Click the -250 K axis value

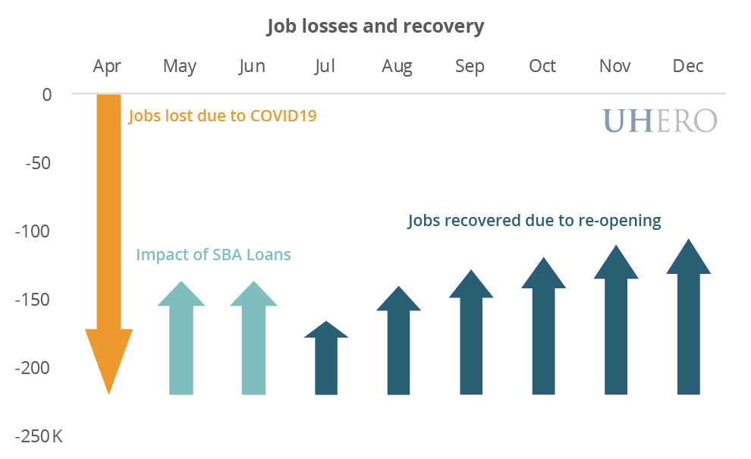click(36, 436)
